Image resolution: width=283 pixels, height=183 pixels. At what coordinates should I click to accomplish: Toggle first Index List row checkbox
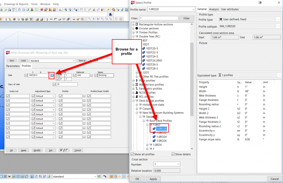coord(8,96)
